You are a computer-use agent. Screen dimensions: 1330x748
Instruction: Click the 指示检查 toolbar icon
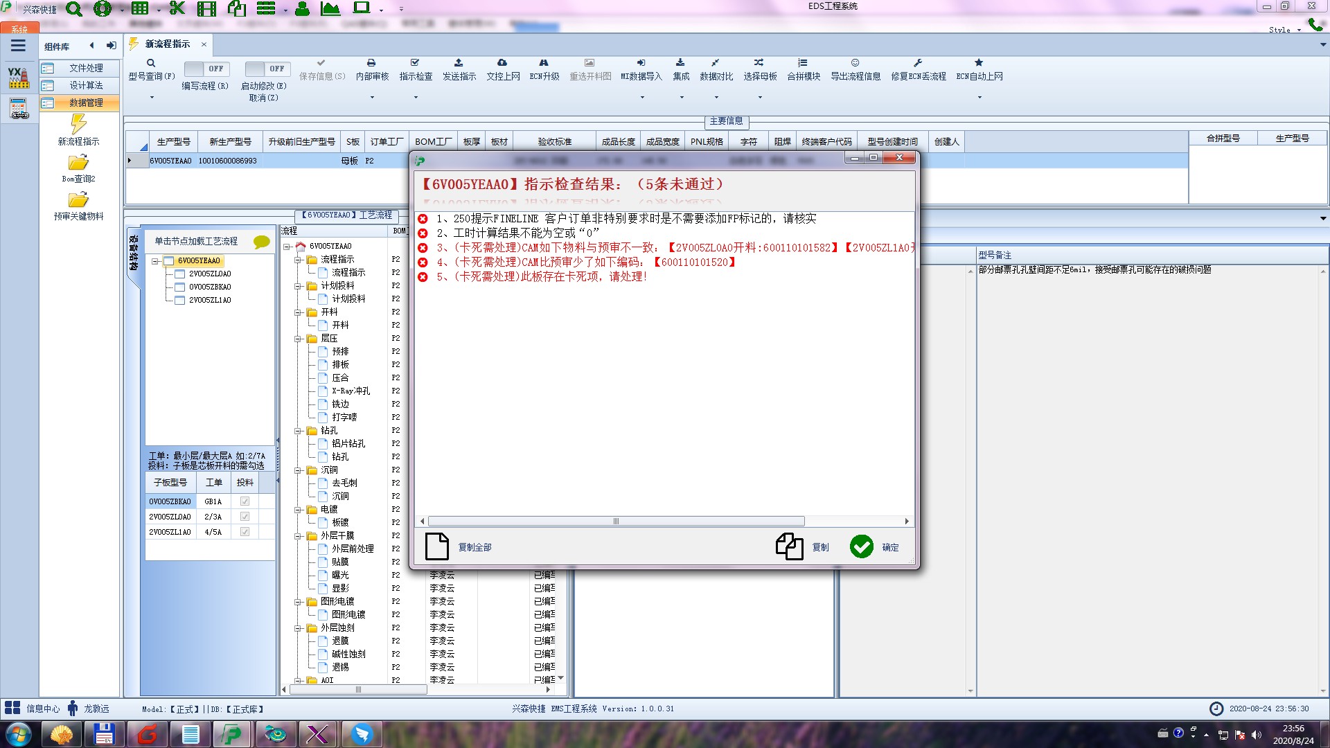pos(415,63)
